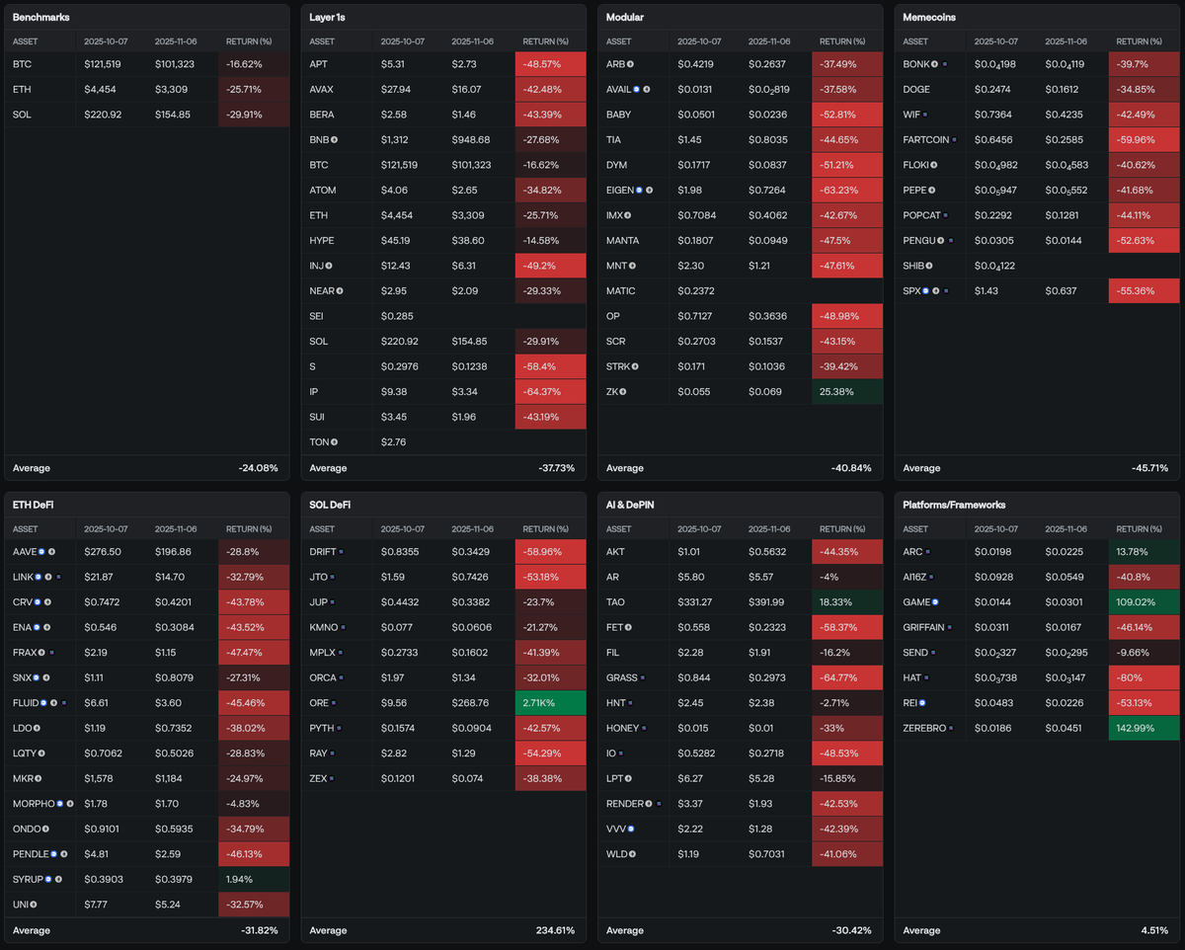Click the grey Ethereum icon next to UNI

tap(33, 904)
